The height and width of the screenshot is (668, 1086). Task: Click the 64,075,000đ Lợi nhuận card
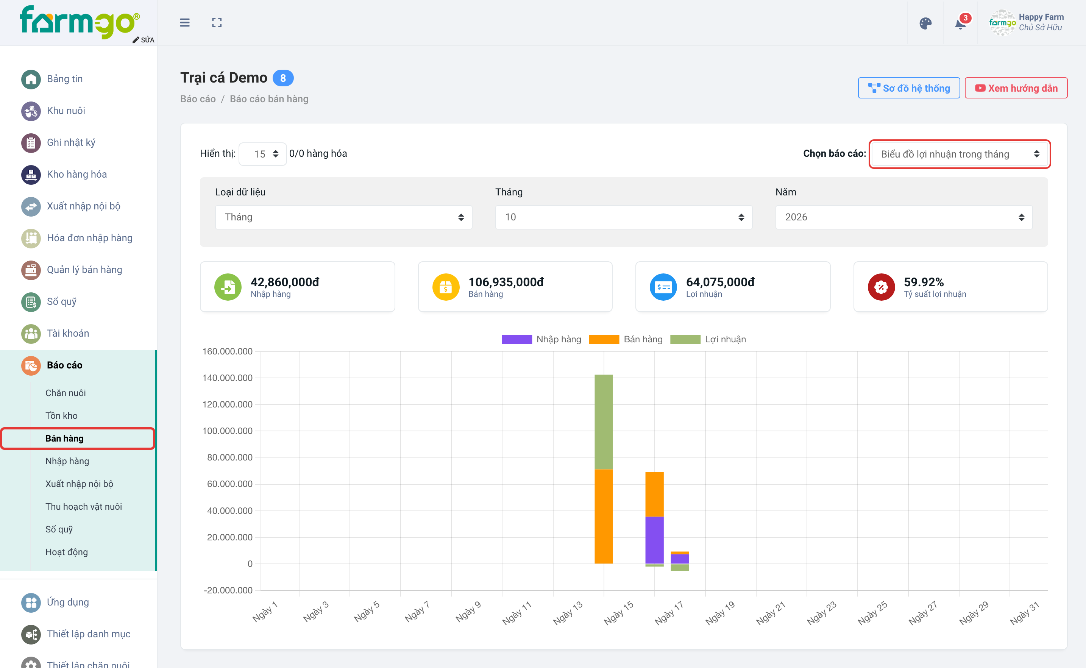[733, 287]
